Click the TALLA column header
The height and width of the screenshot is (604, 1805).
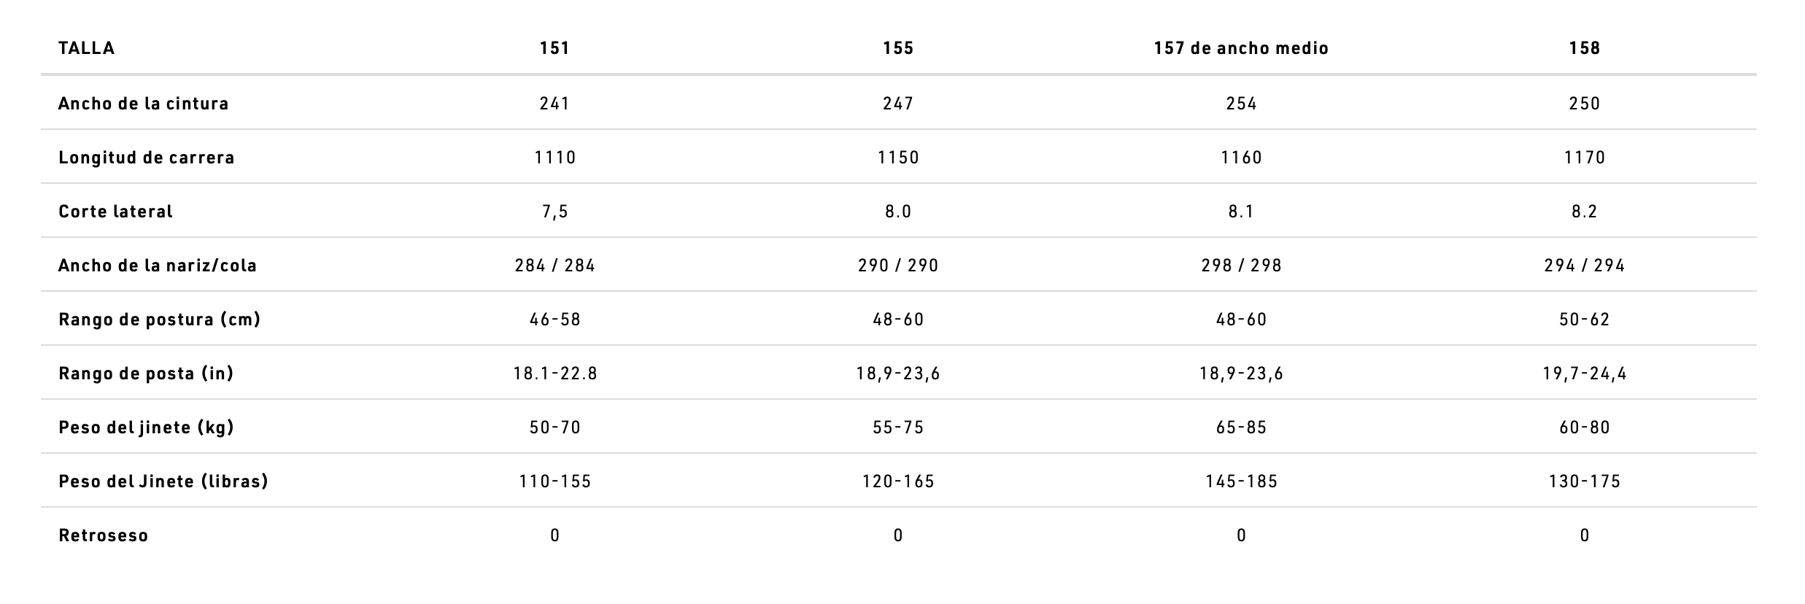[86, 48]
